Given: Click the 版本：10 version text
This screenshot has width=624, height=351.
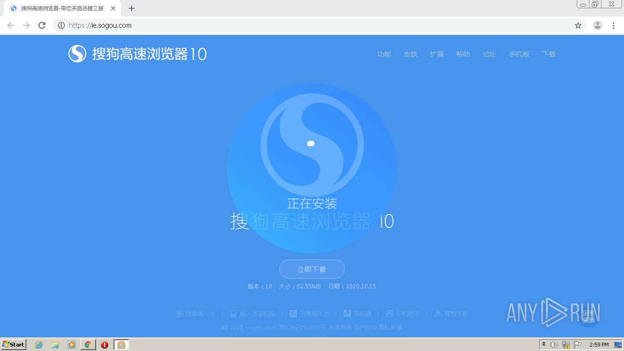Looking at the screenshot, I should (260, 287).
